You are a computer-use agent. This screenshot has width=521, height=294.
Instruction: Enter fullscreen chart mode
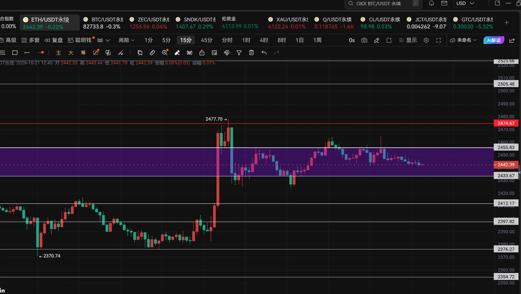tap(439, 40)
